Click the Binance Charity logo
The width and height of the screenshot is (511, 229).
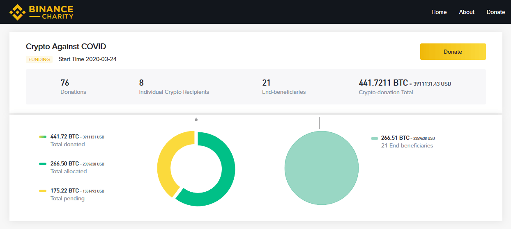click(41, 12)
